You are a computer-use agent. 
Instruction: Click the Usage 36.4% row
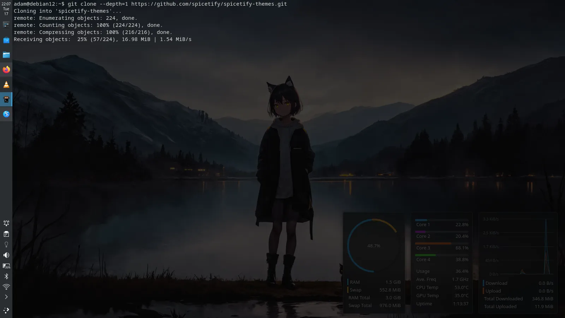click(x=442, y=271)
